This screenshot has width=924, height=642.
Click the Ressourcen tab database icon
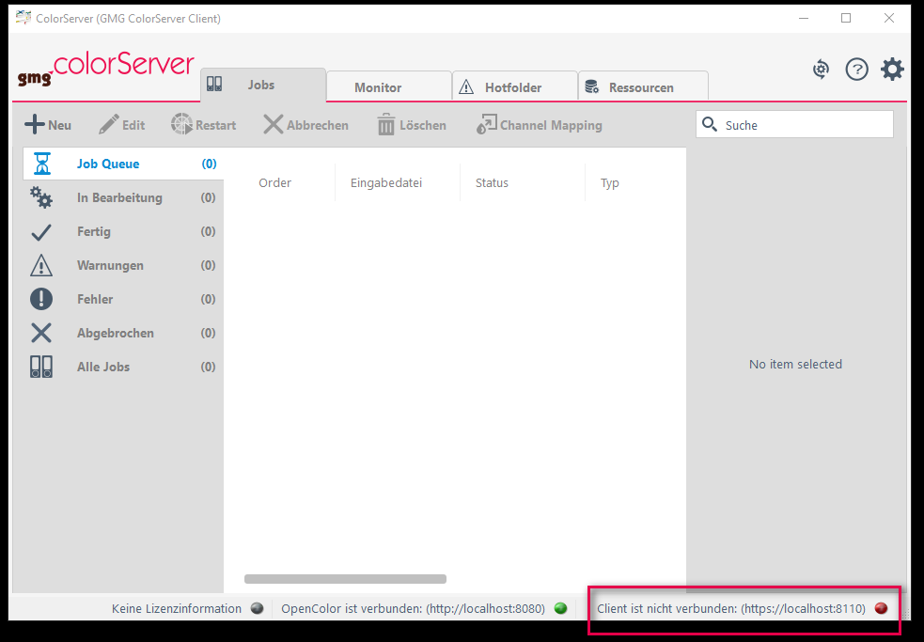591,87
